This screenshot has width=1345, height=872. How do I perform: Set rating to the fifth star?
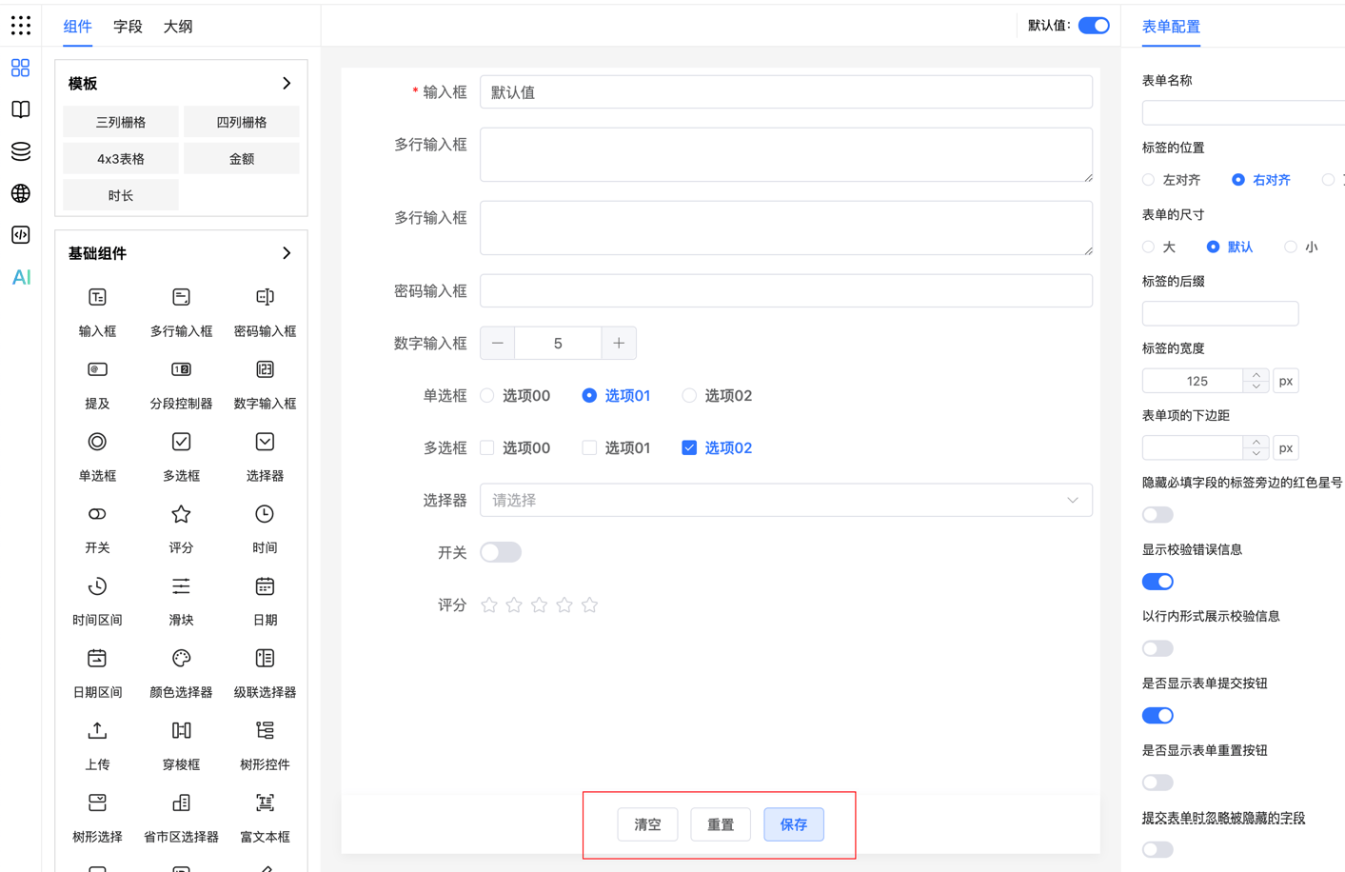589,605
